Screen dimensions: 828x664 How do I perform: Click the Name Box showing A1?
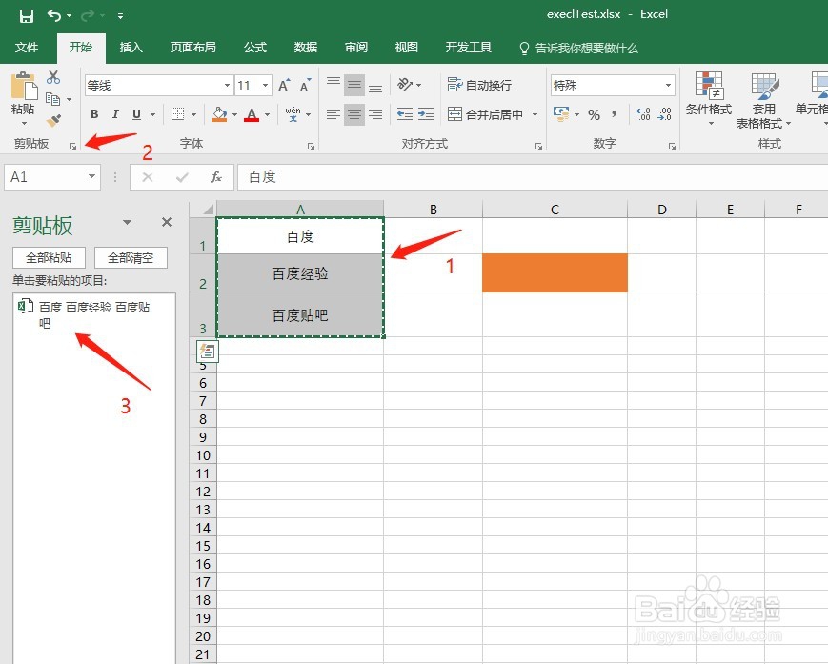[x=51, y=177]
